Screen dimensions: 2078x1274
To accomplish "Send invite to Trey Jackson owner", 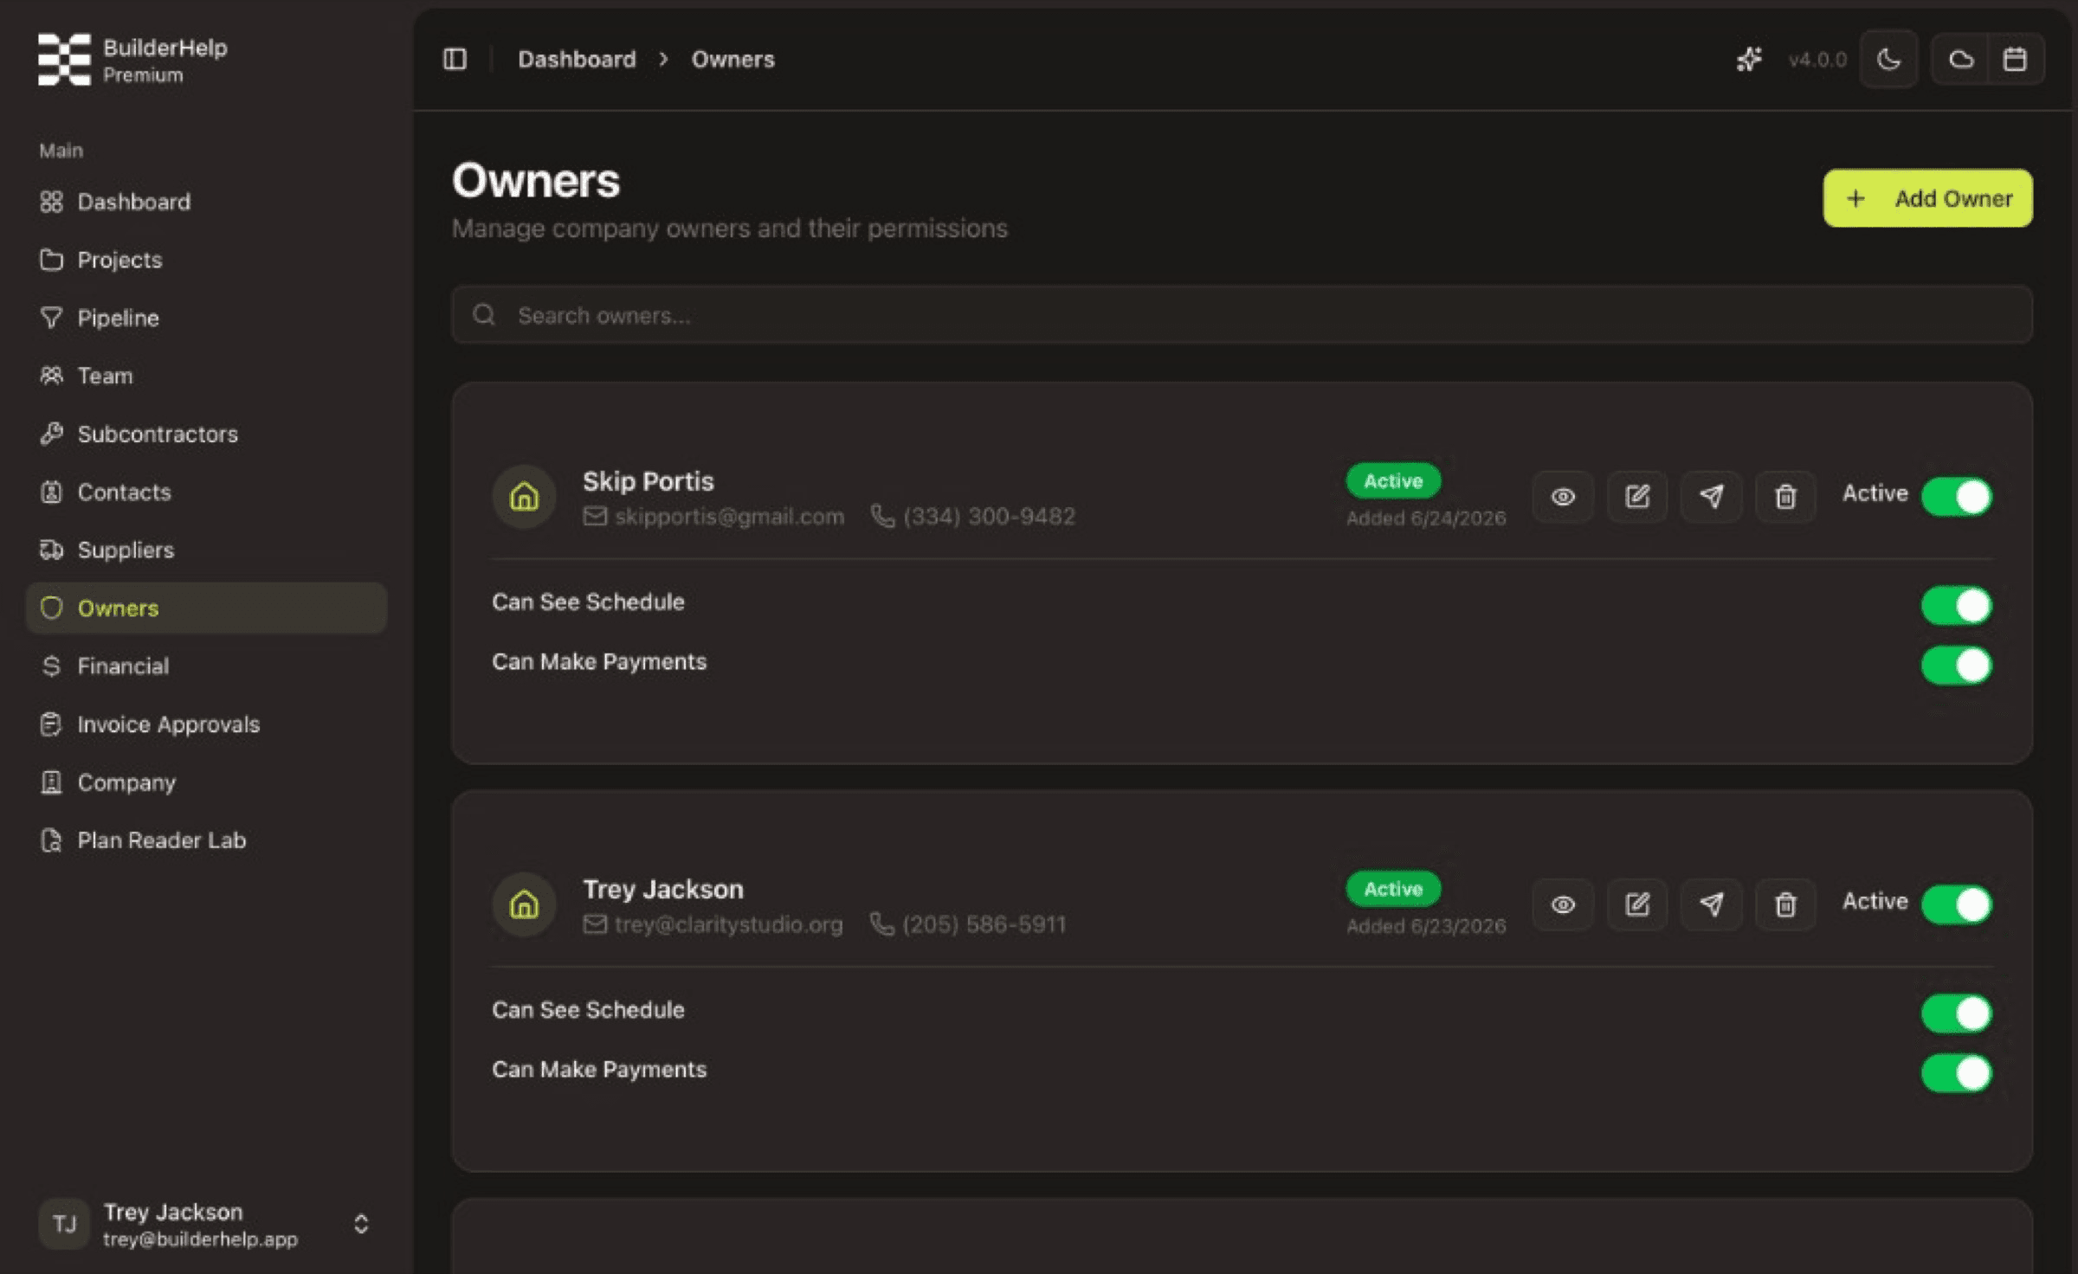I will (1711, 904).
